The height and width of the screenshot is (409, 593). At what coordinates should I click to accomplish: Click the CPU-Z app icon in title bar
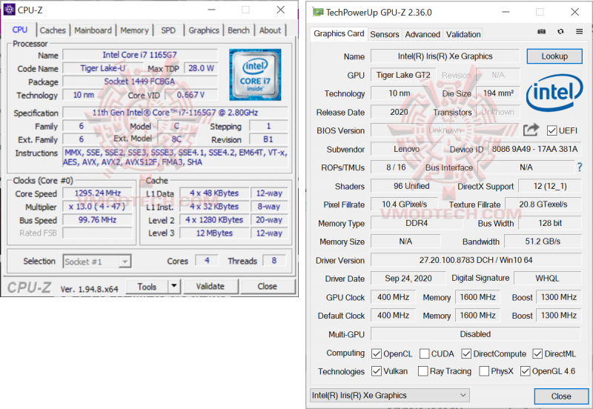pyautogui.click(x=9, y=10)
